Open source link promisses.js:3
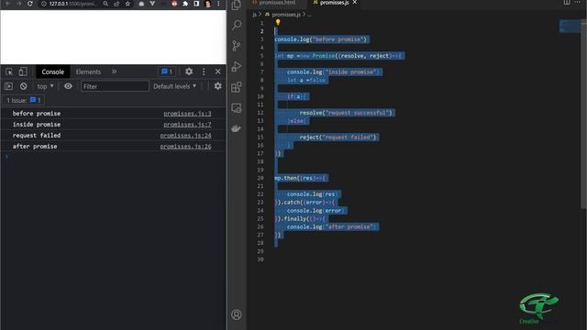Image resolution: width=587 pixels, height=330 pixels. (187, 114)
